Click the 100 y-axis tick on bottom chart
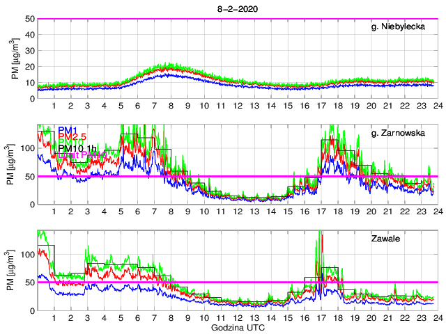The image size is (446, 334). coord(28,255)
